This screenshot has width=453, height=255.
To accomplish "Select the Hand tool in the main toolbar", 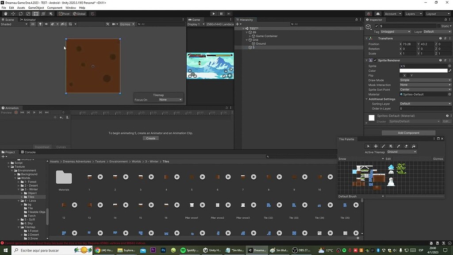I will [x=6, y=13].
